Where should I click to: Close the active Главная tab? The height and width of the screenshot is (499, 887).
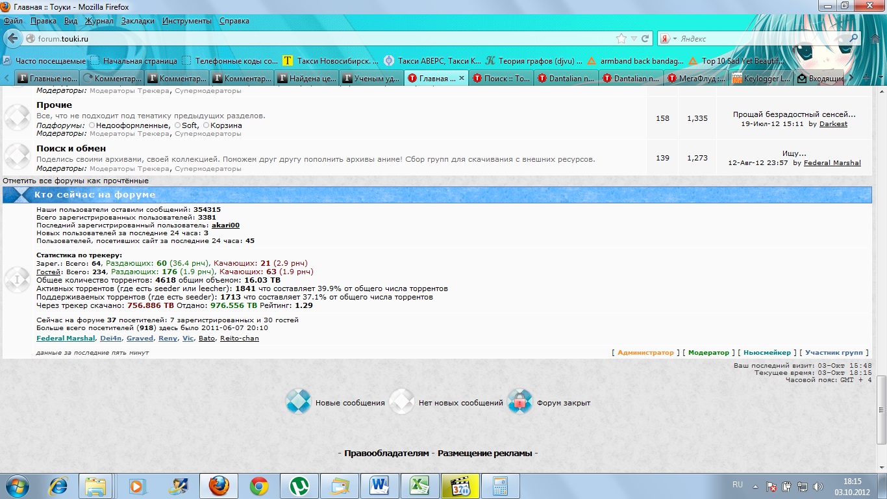[462, 78]
